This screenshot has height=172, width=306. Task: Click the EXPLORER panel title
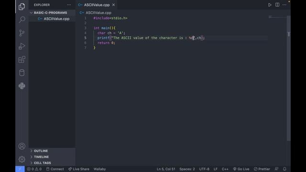[42, 5]
